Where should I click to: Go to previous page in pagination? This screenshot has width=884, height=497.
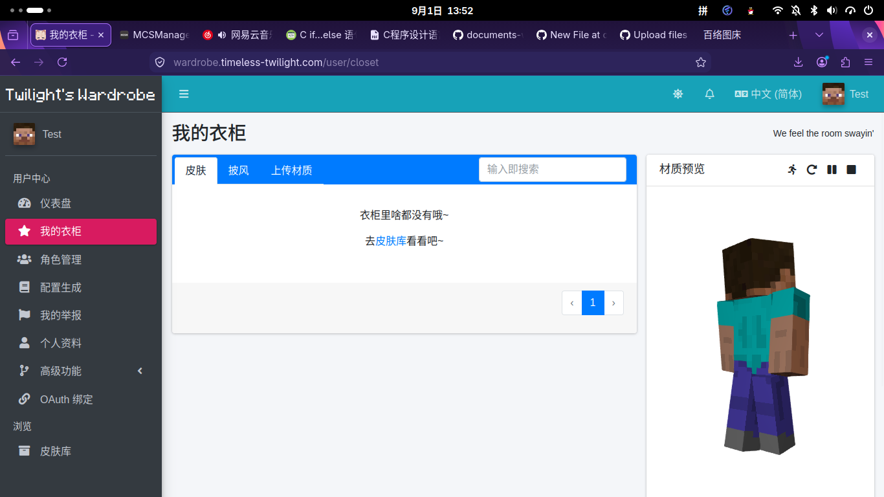pos(572,303)
